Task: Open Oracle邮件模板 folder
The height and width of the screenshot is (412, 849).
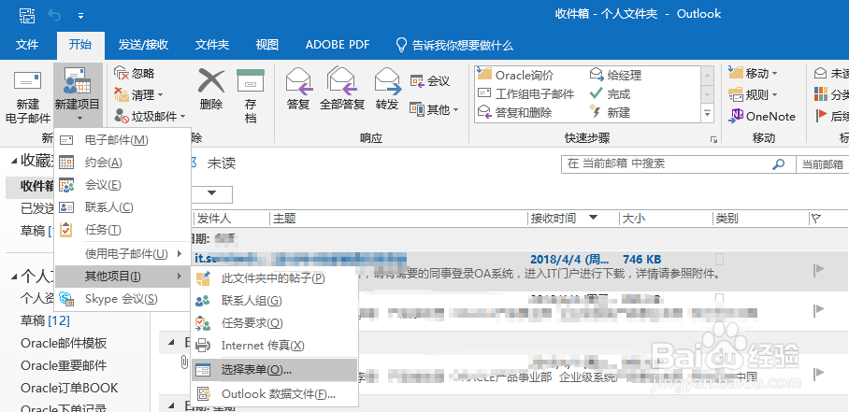Action: pyautogui.click(x=64, y=343)
